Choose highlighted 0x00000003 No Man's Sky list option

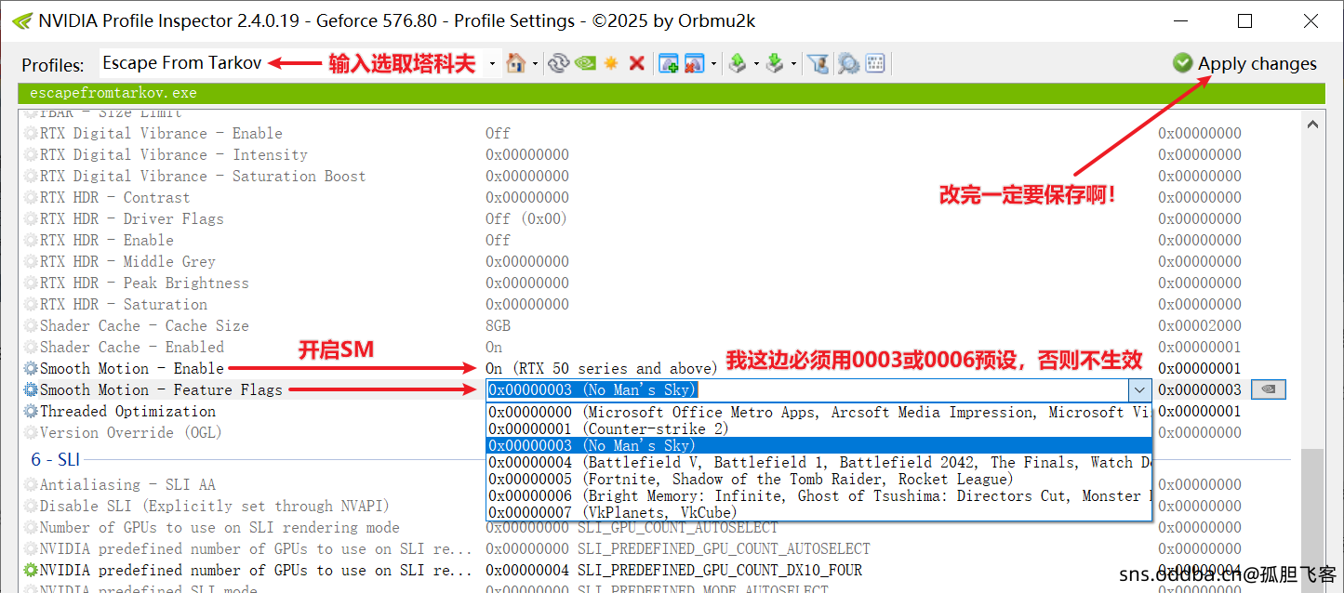[x=819, y=445]
